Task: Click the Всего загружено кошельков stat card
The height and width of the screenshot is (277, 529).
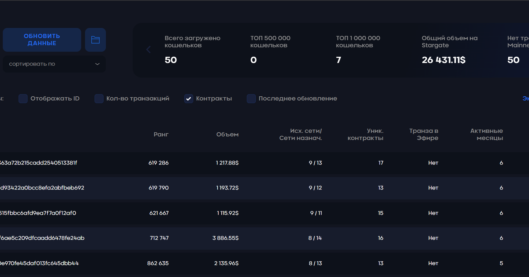Action: pos(193,50)
